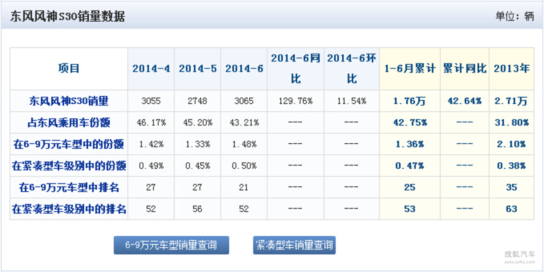Image resolution: width=544 pixels, height=272 pixels.
Task: Select the 累计同比 column header
Action: (x=465, y=69)
